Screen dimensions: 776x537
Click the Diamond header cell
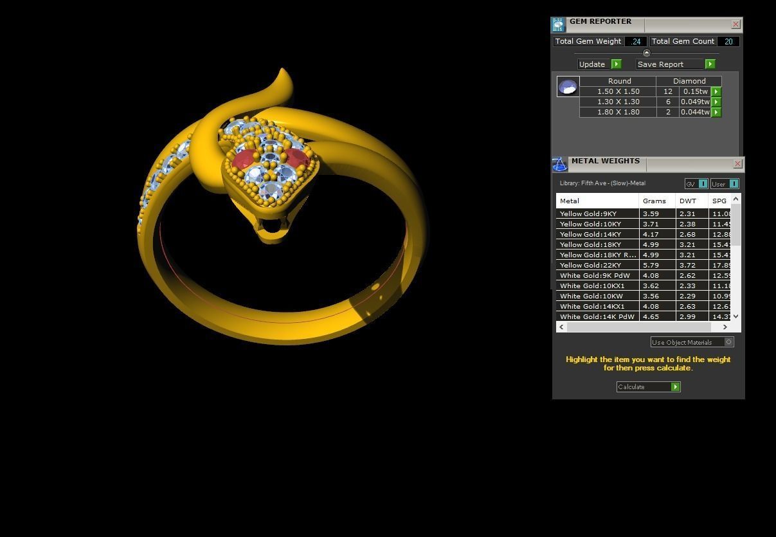pos(689,81)
